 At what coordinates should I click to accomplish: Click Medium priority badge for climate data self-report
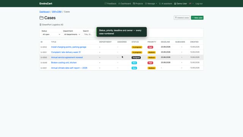(x=151, y=68)
